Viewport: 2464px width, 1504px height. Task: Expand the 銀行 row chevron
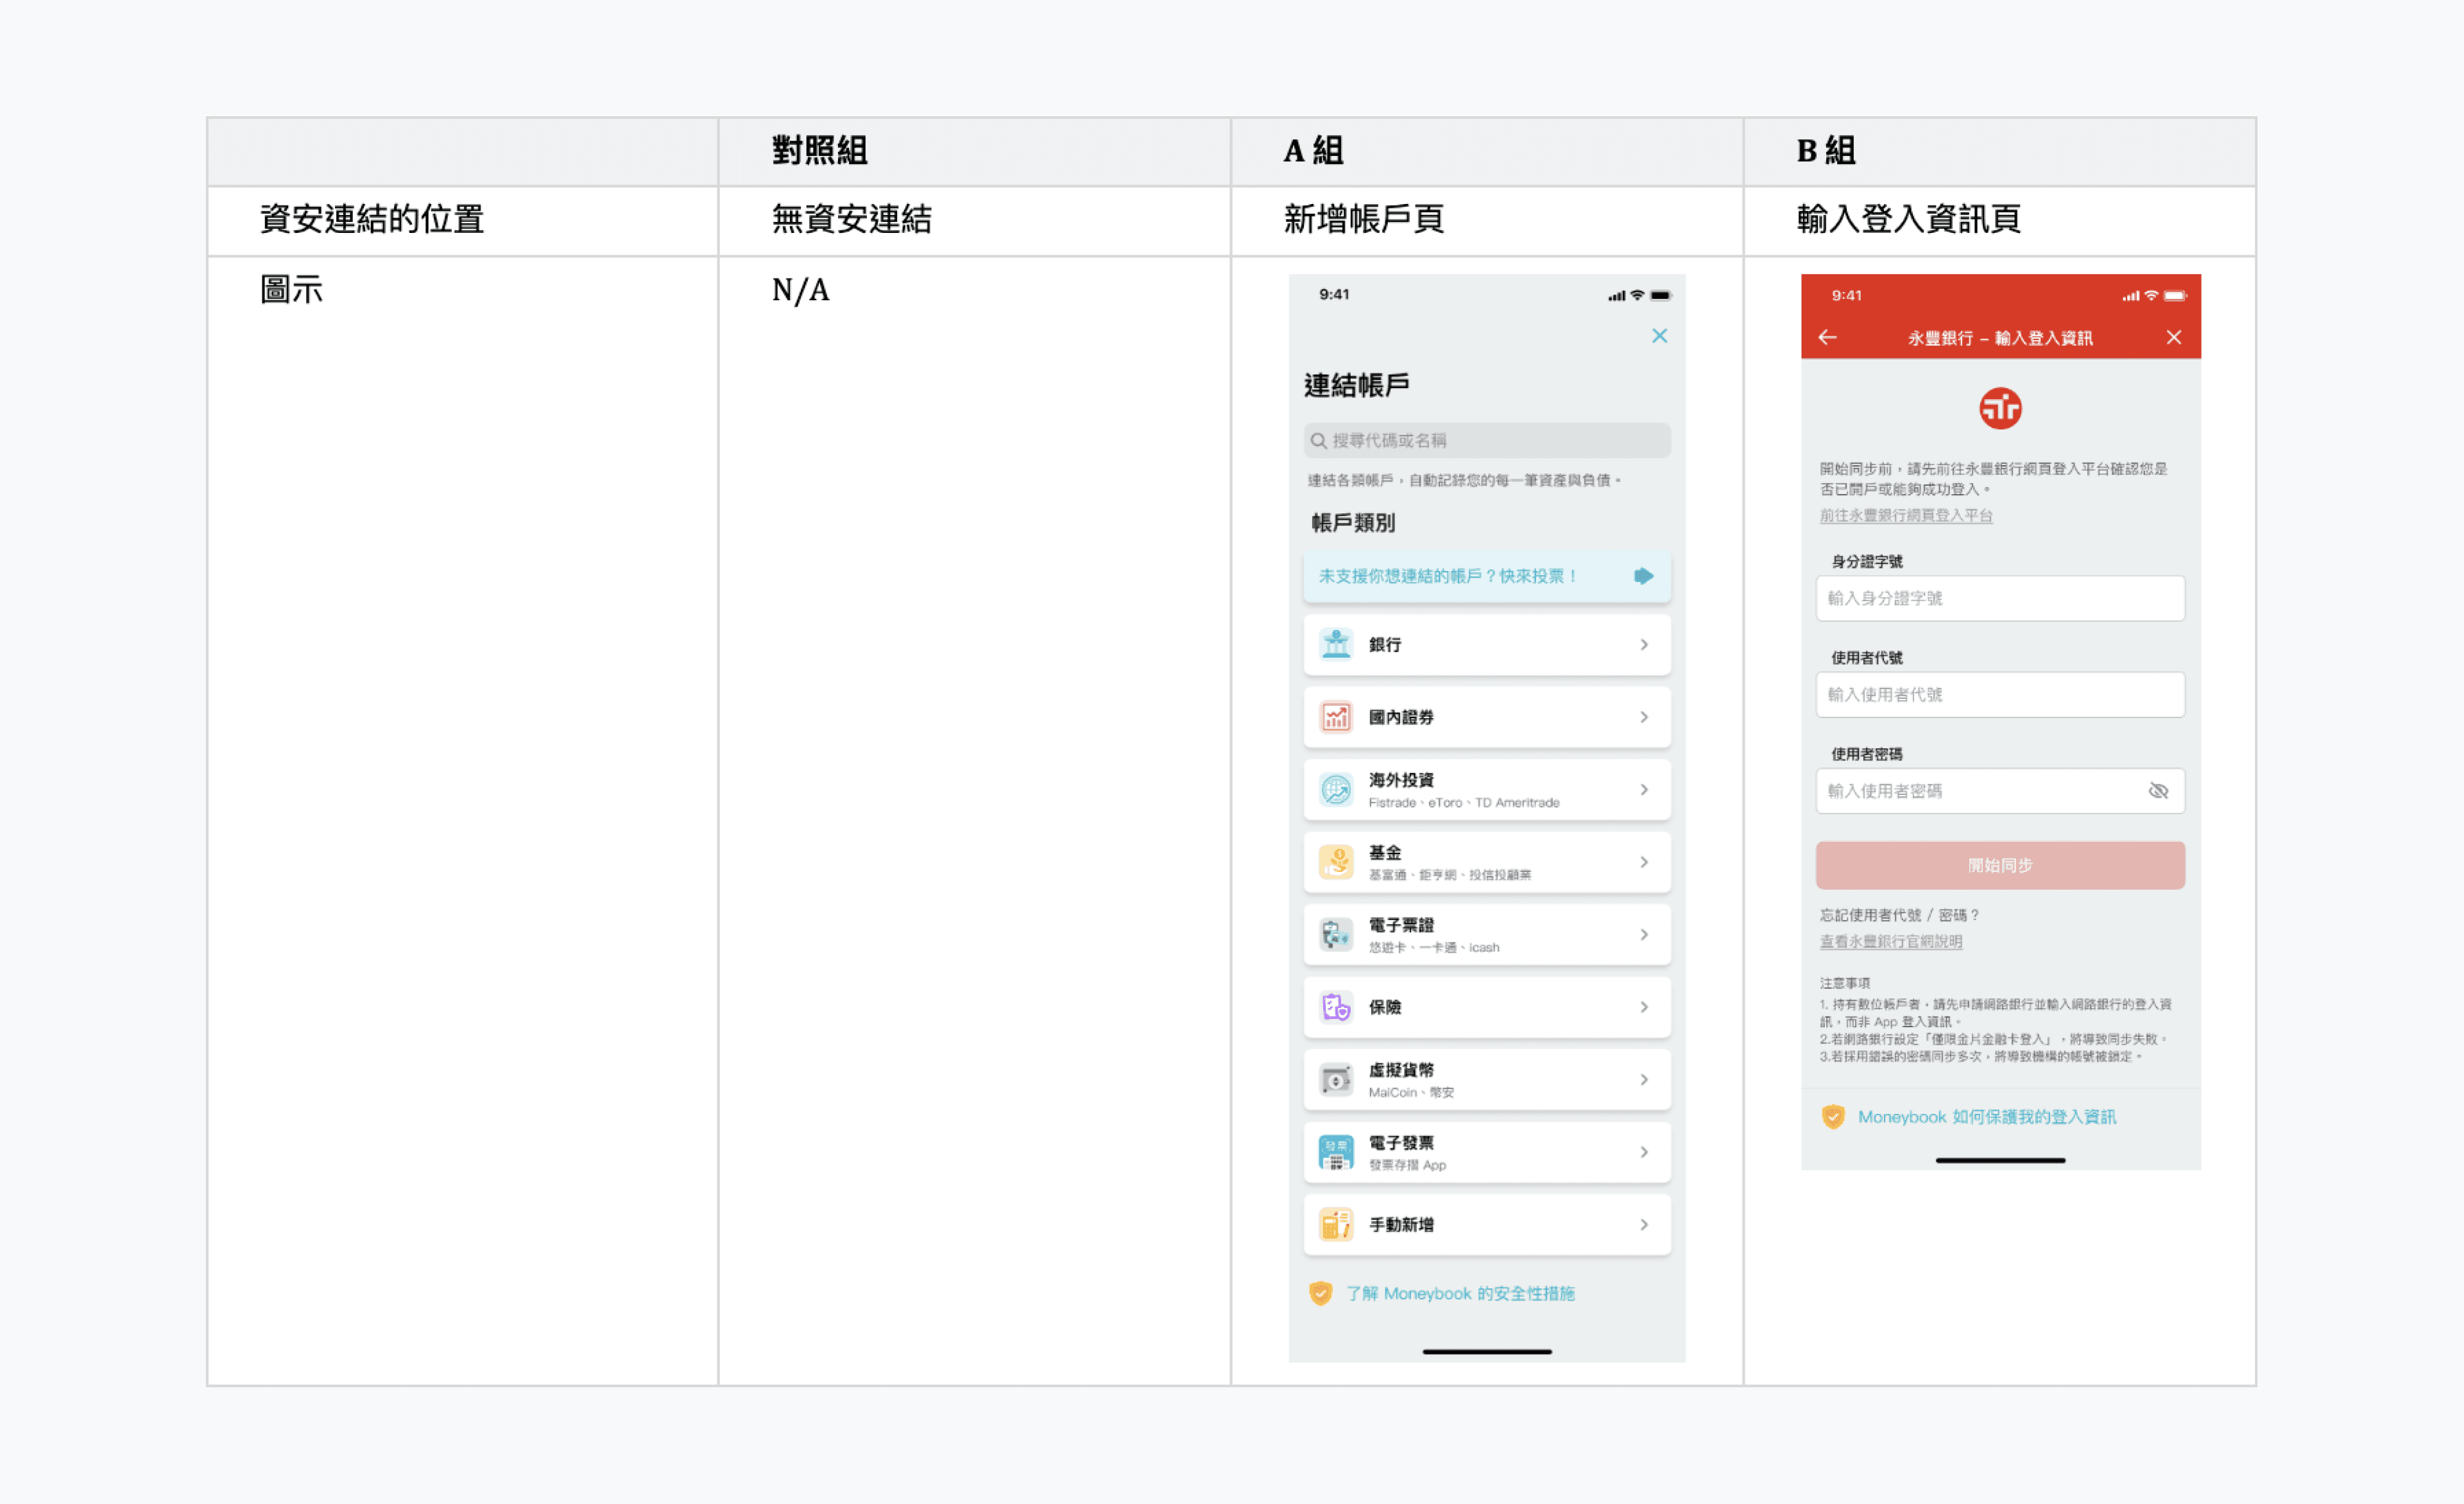pyautogui.click(x=1644, y=645)
